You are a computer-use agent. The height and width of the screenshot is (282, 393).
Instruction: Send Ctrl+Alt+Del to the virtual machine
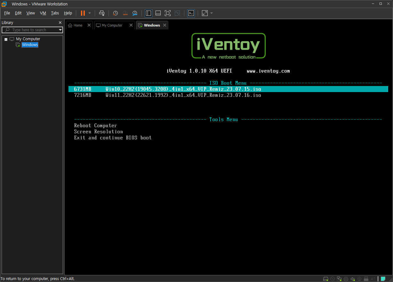tap(102, 13)
